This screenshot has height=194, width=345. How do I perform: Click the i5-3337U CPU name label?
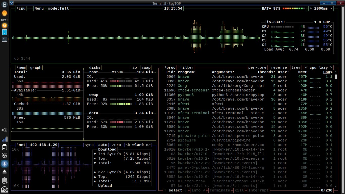(276, 22)
